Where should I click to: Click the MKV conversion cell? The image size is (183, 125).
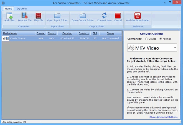[52, 38]
